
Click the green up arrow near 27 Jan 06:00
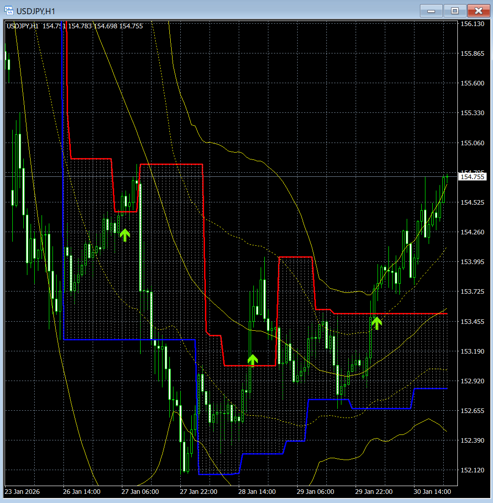click(x=125, y=235)
